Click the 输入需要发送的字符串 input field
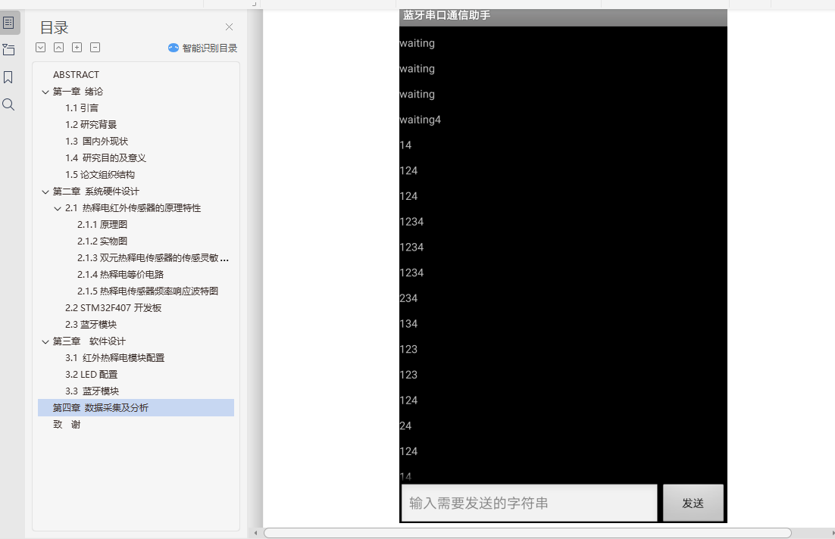Viewport: 835px width, 539px height. pos(530,503)
